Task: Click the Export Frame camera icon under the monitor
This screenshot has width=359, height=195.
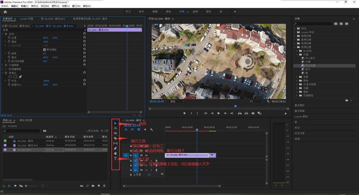Action: [x=253, y=113]
